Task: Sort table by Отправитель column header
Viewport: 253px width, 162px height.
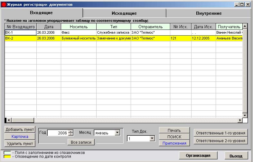Action: coord(150,27)
